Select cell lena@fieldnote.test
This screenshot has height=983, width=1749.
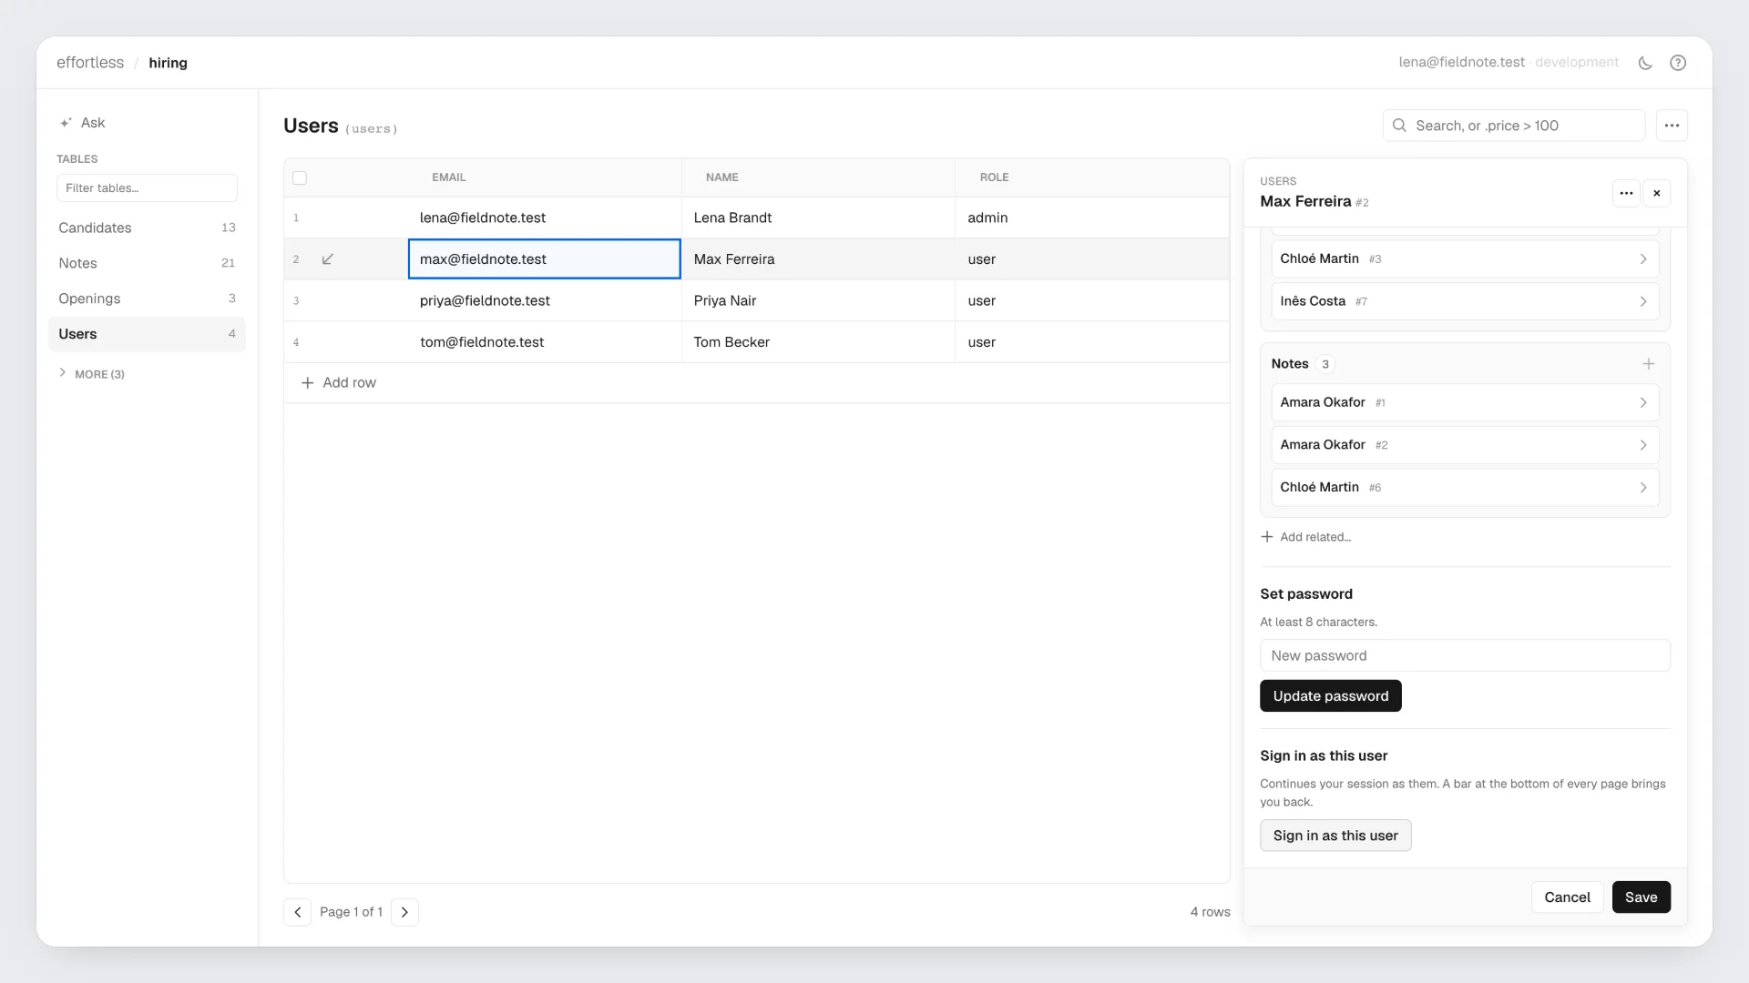545,218
